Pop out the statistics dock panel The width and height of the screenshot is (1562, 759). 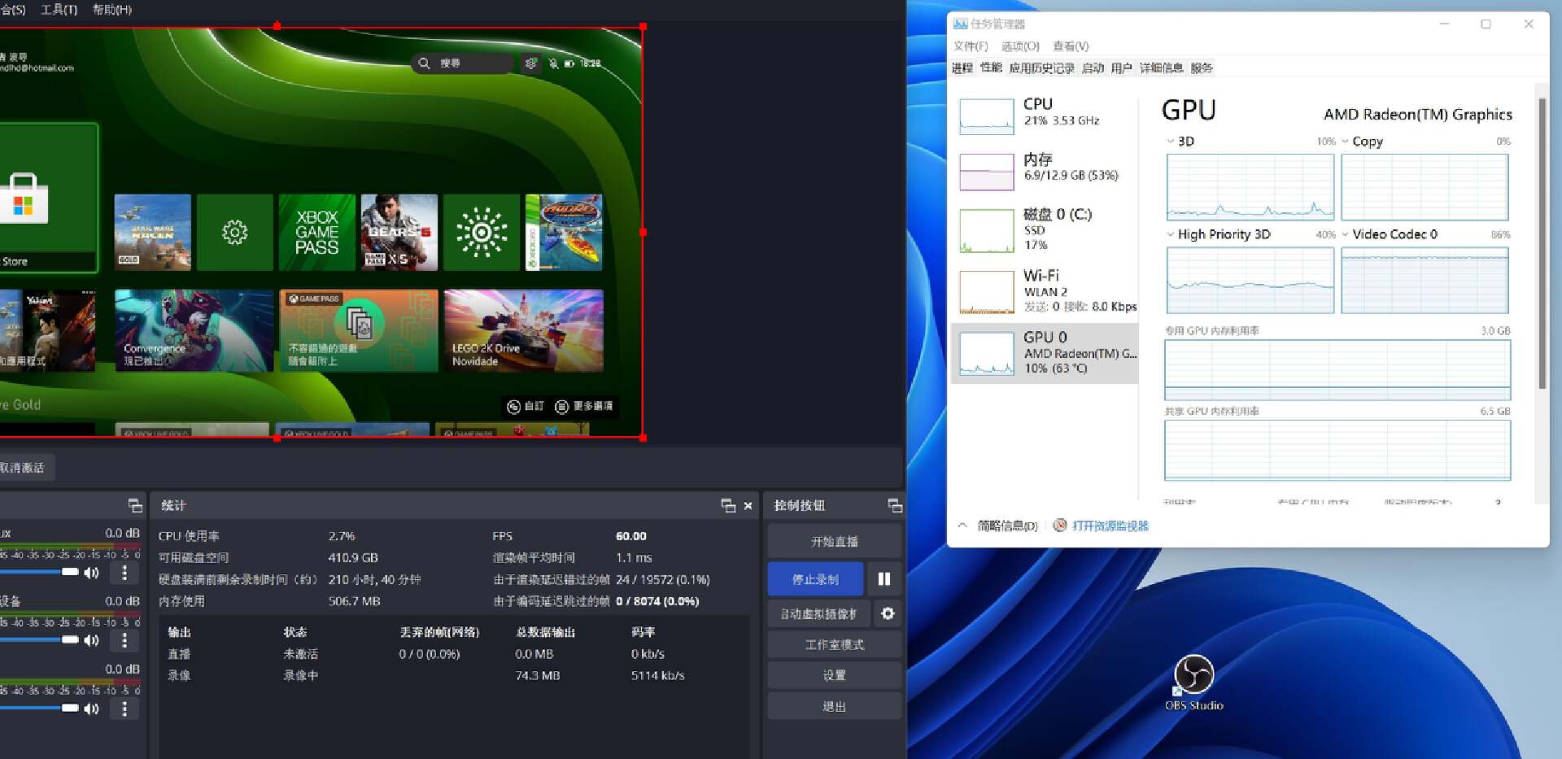click(x=728, y=506)
